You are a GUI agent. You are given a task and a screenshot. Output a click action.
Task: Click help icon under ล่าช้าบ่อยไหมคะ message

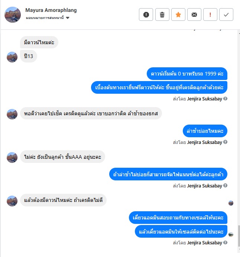point(225,142)
